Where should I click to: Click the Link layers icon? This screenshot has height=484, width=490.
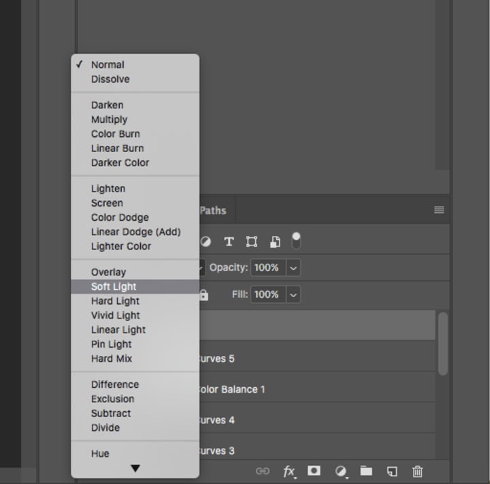263,471
